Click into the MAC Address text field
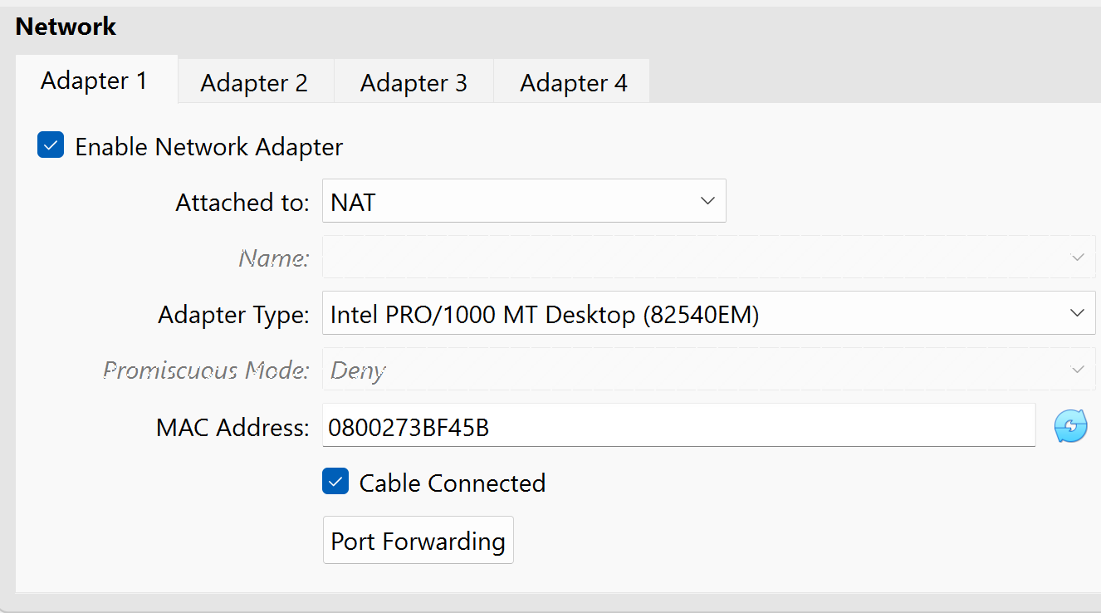1101x613 pixels. 678,427
